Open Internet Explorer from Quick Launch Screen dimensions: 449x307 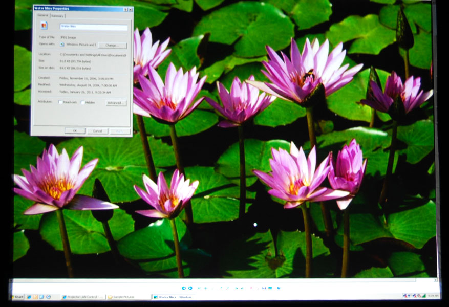(x=29, y=297)
